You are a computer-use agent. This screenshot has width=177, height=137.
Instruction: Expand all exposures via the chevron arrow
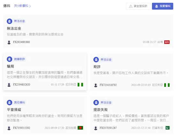pyautogui.click(x=30, y=6)
